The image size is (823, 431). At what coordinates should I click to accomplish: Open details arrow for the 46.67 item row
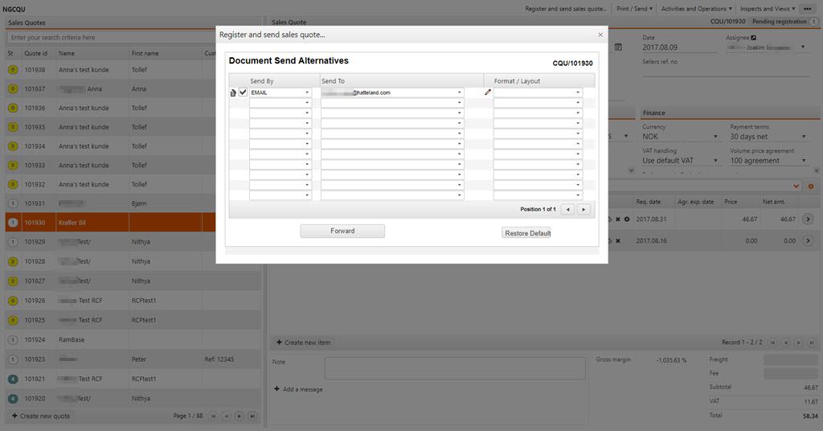click(808, 219)
